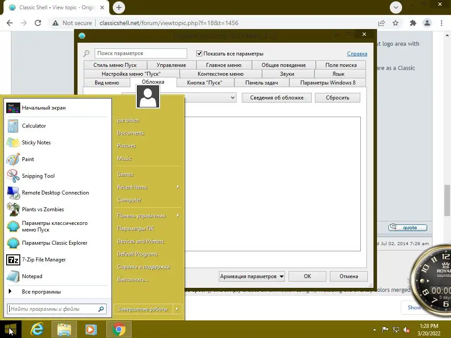The width and height of the screenshot is (451, 338).
Task: Open Calculator from the start menu
Action: 58,126
